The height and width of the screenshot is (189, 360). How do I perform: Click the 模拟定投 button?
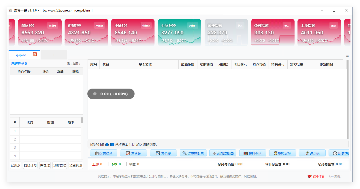click(x=283, y=153)
